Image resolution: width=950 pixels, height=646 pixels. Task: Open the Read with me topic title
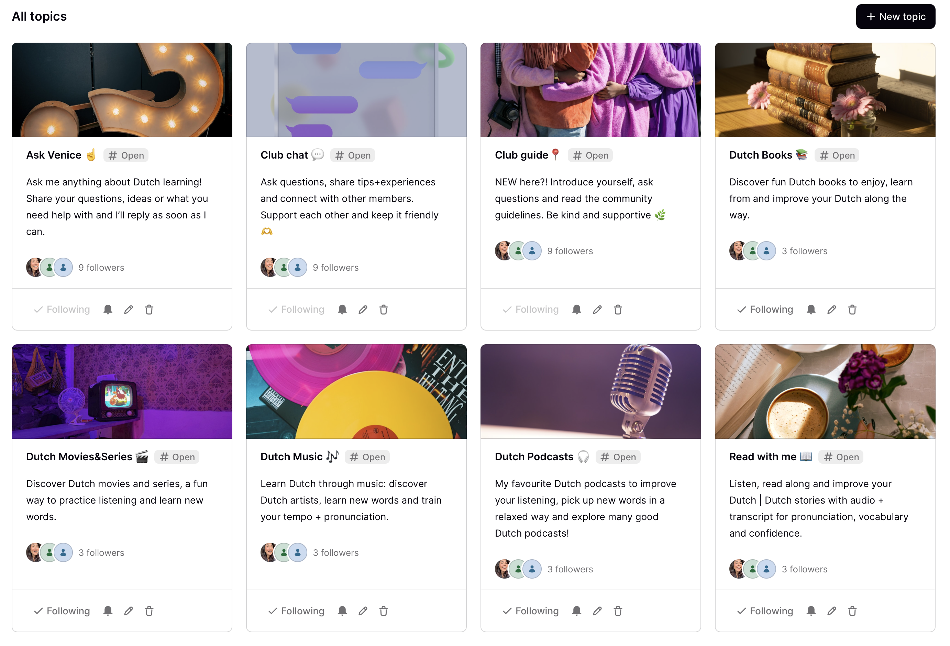762,456
